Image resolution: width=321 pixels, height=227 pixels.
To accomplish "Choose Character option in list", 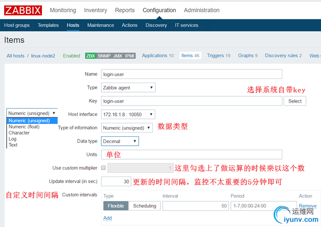I will tap(19, 133).
